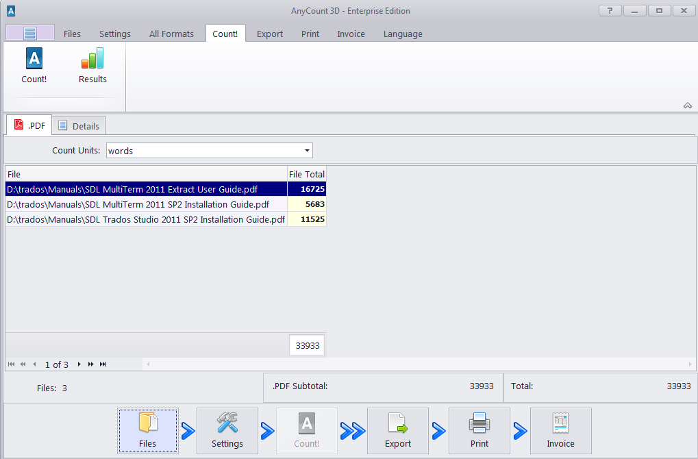Open the Help question mark button
The image size is (698, 459).
click(x=610, y=11)
